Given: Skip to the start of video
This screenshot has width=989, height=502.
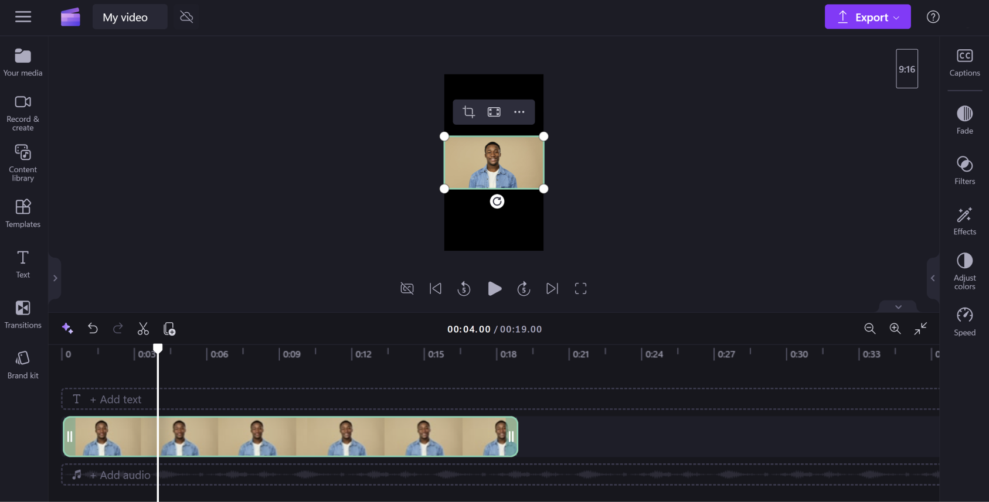Looking at the screenshot, I should pos(436,288).
